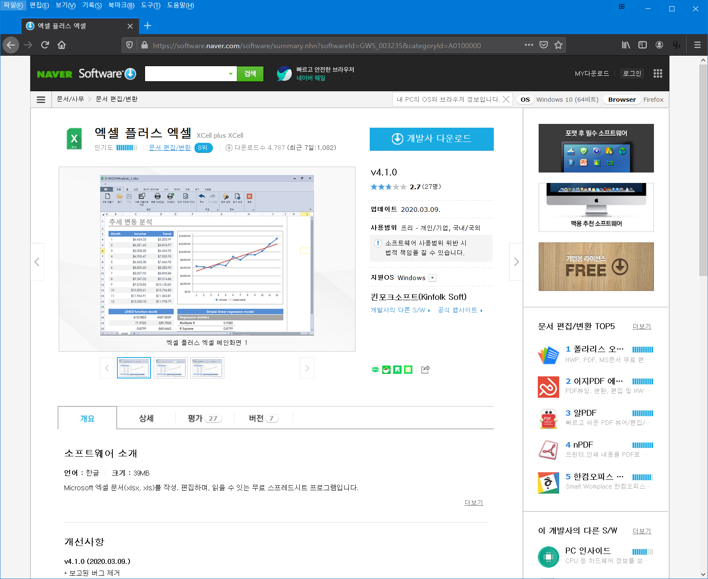This screenshot has height=579, width=708.
Task: Open the 파일(F) menu
Action: 13,5
